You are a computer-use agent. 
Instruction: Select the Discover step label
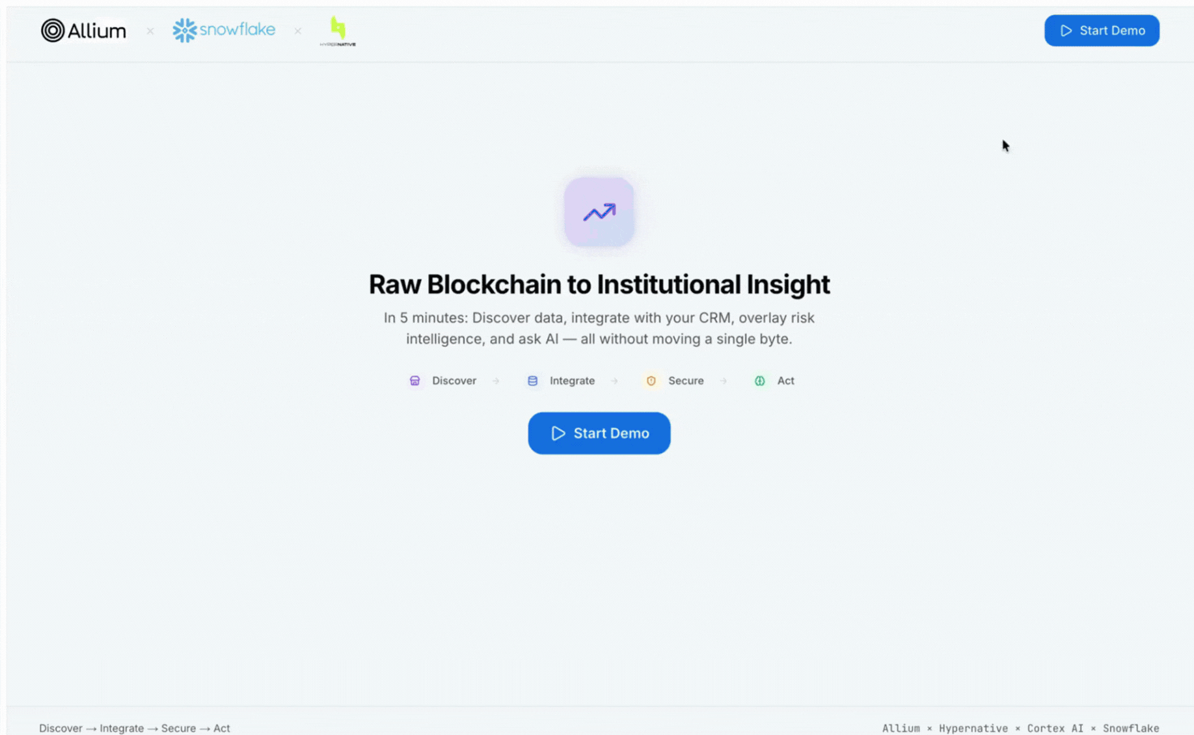point(454,381)
